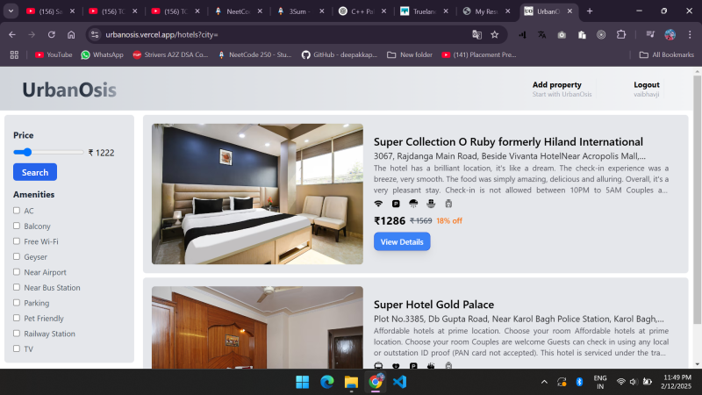Close the UrbanOsis tab
Viewport: 702px width, 395px height.
[569, 11]
